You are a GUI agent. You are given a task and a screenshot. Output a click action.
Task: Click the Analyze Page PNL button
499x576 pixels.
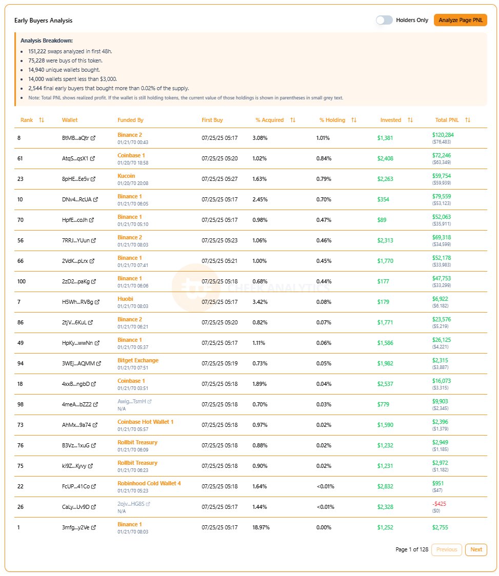(461, 20)
